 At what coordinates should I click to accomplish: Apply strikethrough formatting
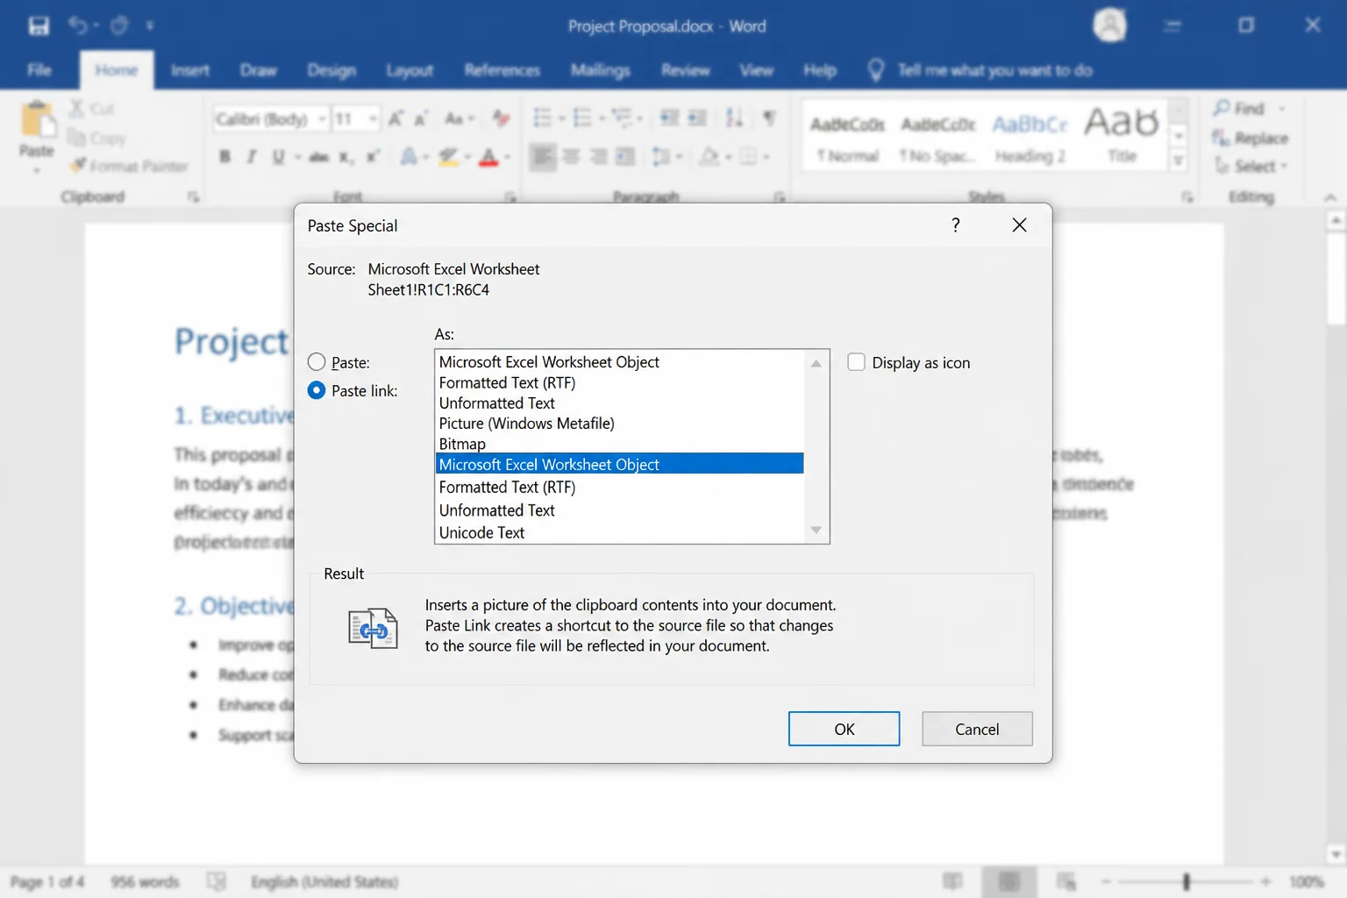[x=318, y=157]
